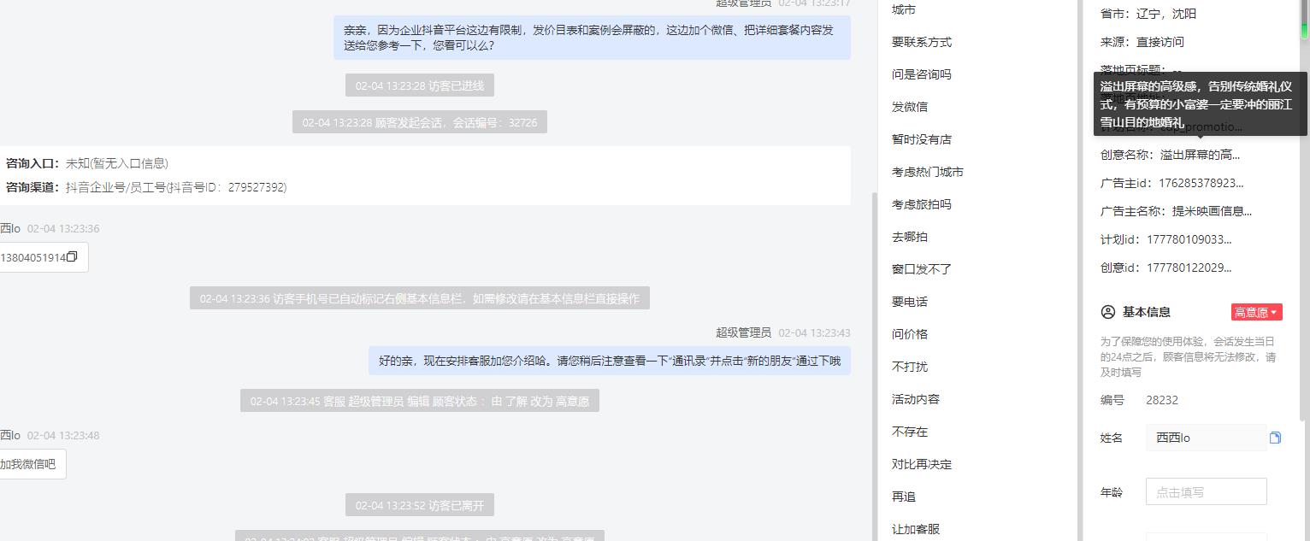Choose the 要电话 quick reply
1310x541 pixels.
910,302
